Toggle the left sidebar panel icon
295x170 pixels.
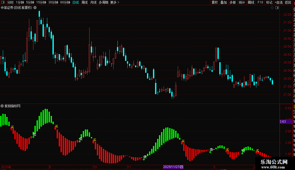pos(3,2)
